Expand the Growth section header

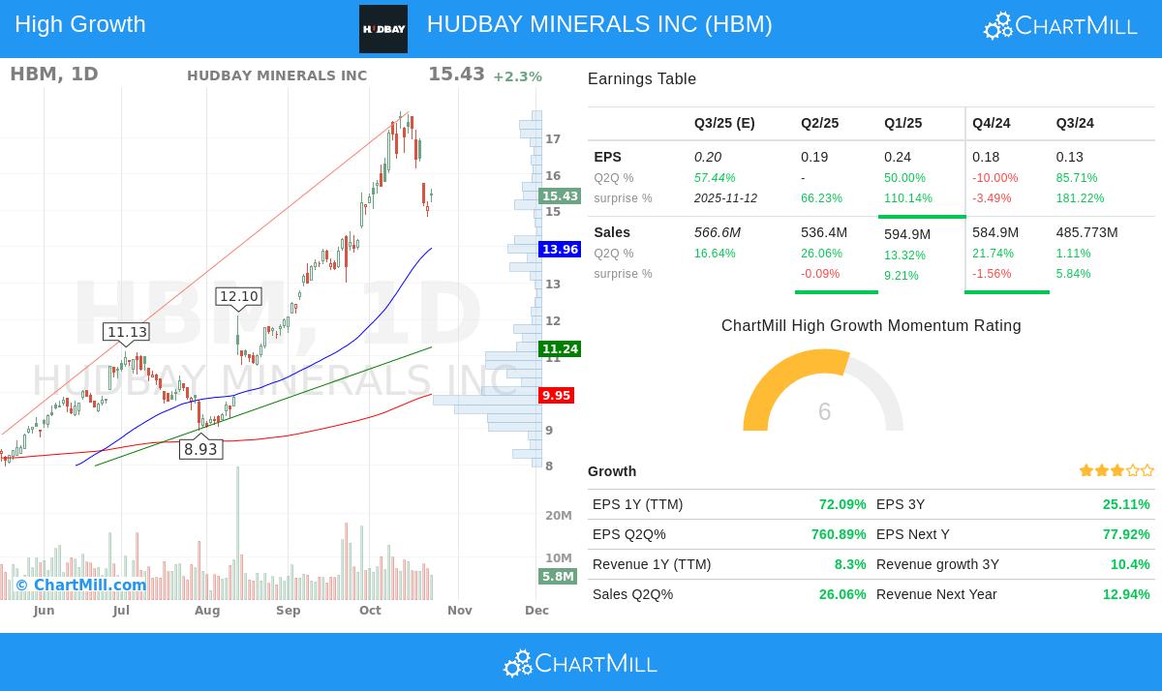610,471
